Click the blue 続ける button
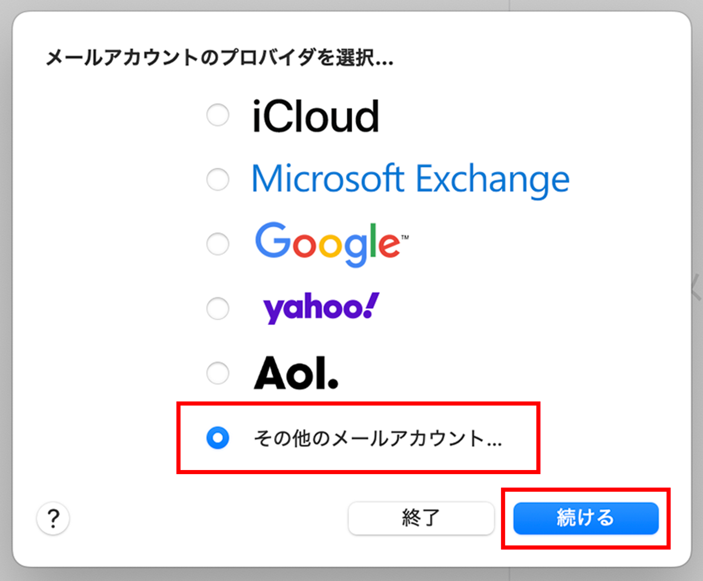Viewport: 703px width, 581px height. pos(585,518)
